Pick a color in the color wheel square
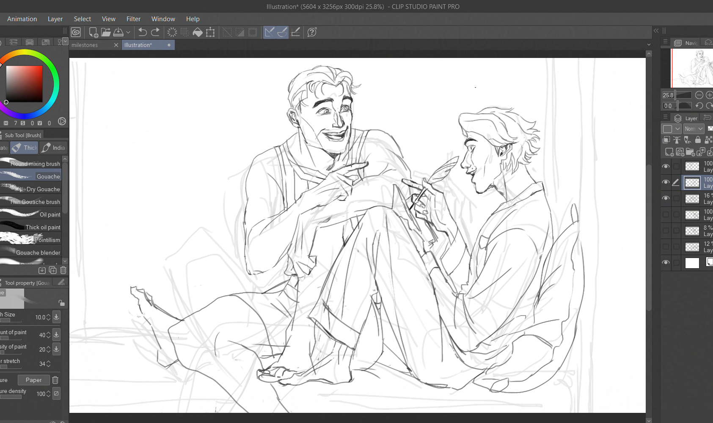Image resolution: width=713 pixels, height=423 pixels. [24, 83]
